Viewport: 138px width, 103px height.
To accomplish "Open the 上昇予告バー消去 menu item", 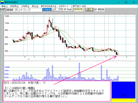I will (78, 6).
